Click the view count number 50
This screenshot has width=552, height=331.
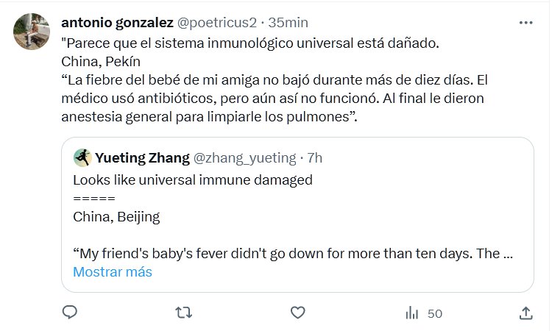click(x=435, y=313)
